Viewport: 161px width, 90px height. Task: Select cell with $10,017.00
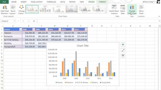tap(68, 33)
